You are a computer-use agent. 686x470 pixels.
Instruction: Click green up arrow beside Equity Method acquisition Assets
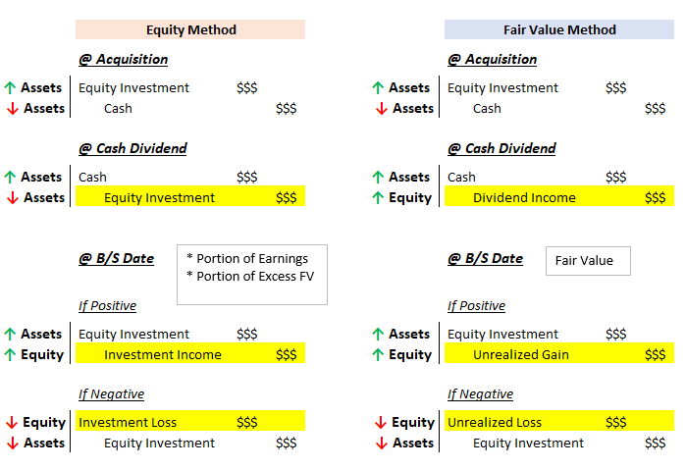(11, 87)
